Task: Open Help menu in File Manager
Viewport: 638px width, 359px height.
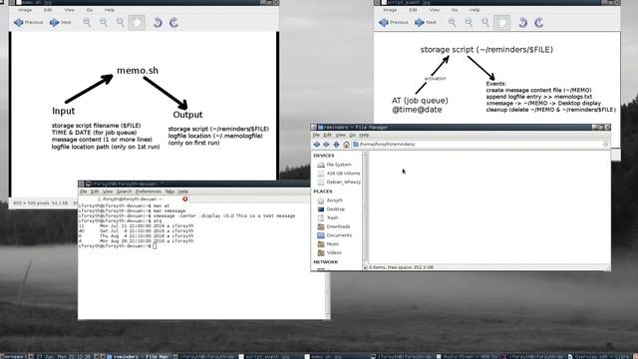Action: pyautogui.click(x=364, y=135)
